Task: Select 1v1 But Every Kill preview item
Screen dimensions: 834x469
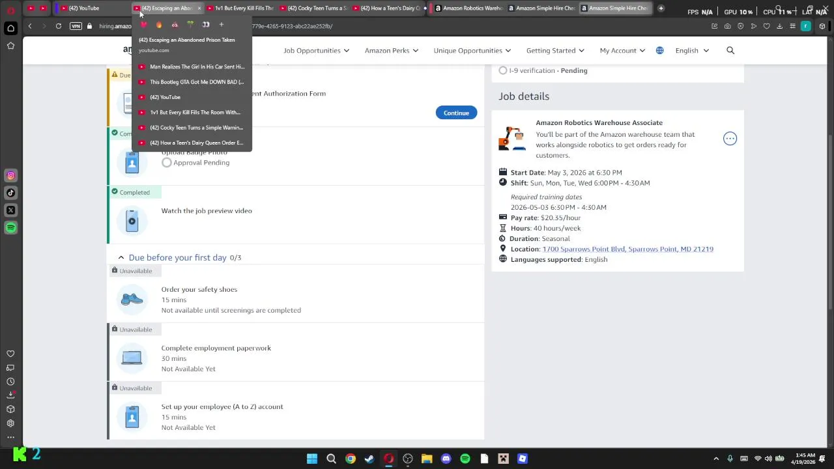Action: click(x=192, y=112)
